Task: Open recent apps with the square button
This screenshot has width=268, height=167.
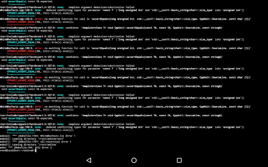Action: coord(179,160)
